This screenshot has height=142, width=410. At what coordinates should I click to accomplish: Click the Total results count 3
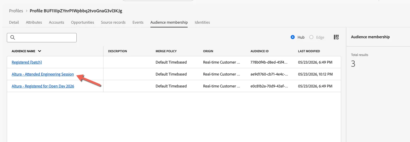point(353,64)
